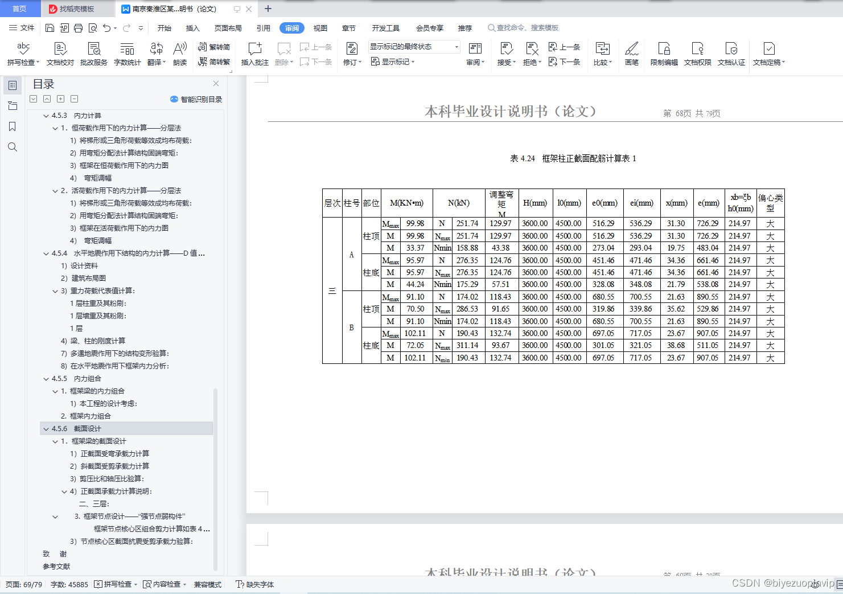This screenshot has width=843, height=594.
Task: Switch to the 引用 ribbon tab
Action: (x=264, y=28)
